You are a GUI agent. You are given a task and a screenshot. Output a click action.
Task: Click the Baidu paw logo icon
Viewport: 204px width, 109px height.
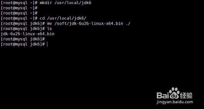(174, 92)
